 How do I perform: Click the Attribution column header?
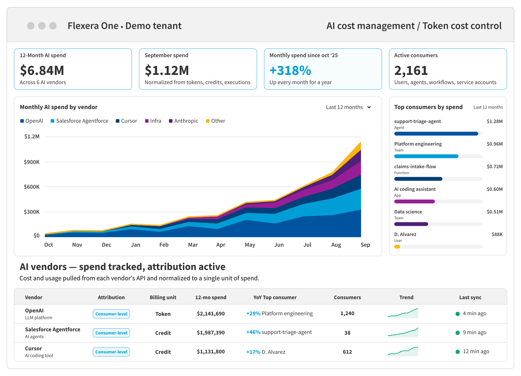(x=111, y=297)
